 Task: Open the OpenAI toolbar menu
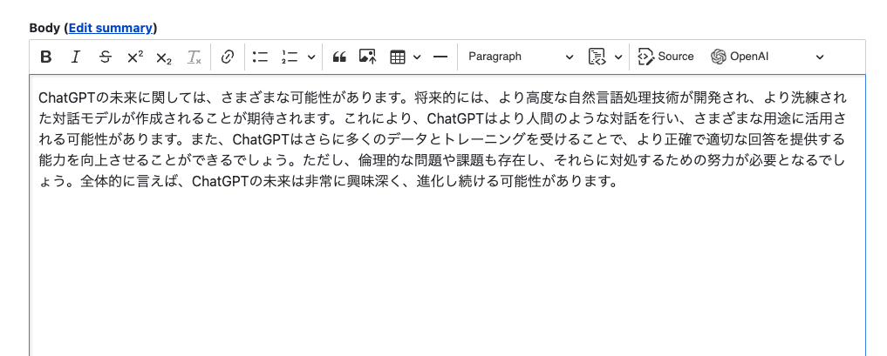pyautogui.click(x=768, y=57)
